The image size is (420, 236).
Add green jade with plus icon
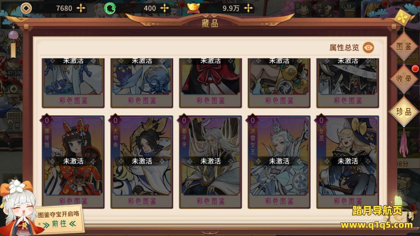[164, 8]
